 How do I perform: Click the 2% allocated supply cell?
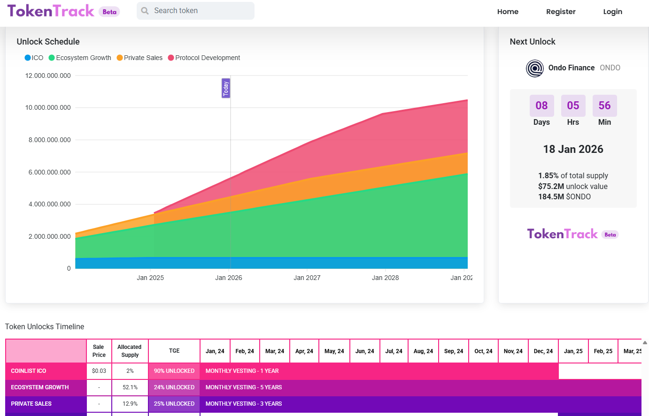point(130,371)
